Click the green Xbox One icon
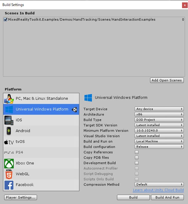The image size is (188, 204). click(x=9, y=163)
